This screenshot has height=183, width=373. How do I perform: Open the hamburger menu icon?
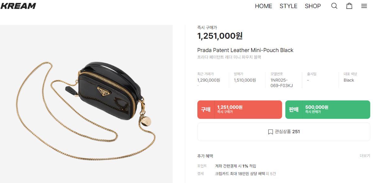364,6
